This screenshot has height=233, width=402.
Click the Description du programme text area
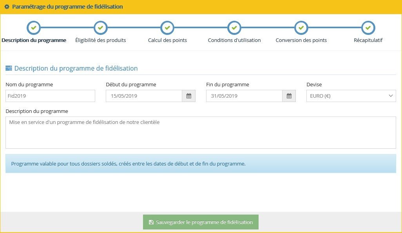click(201, 133)
